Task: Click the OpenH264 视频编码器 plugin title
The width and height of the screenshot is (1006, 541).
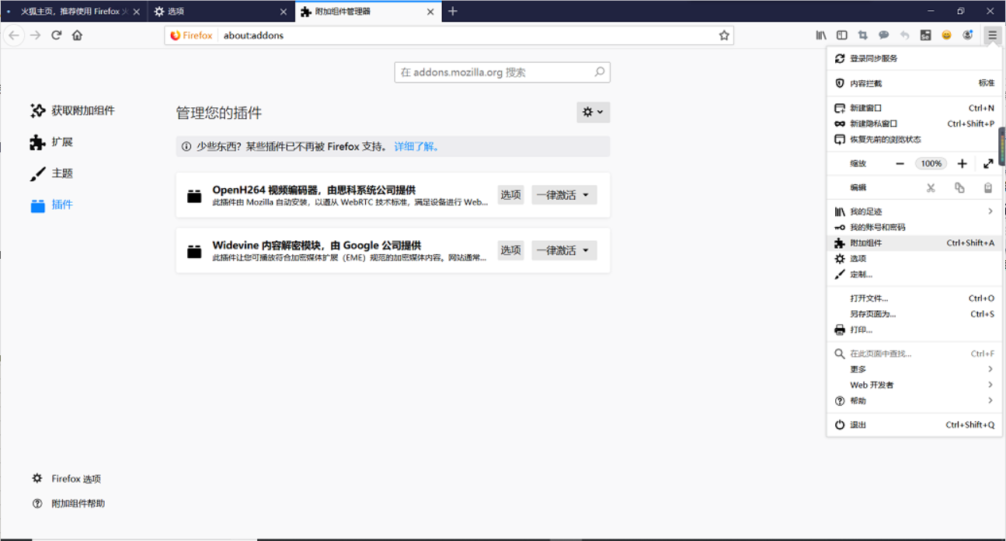Action: (314, 190)
